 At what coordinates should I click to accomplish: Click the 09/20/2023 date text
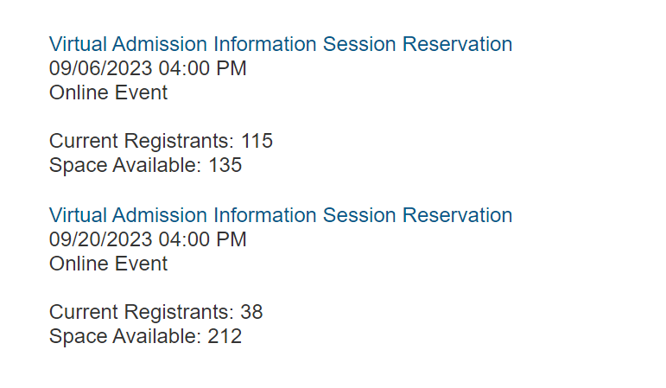[x=101, y=239]
